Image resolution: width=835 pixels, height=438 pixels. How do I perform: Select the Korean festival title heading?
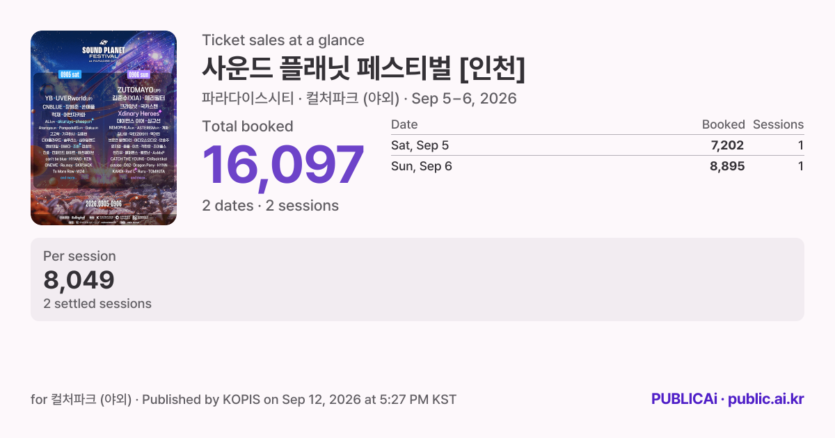point(363,69)
